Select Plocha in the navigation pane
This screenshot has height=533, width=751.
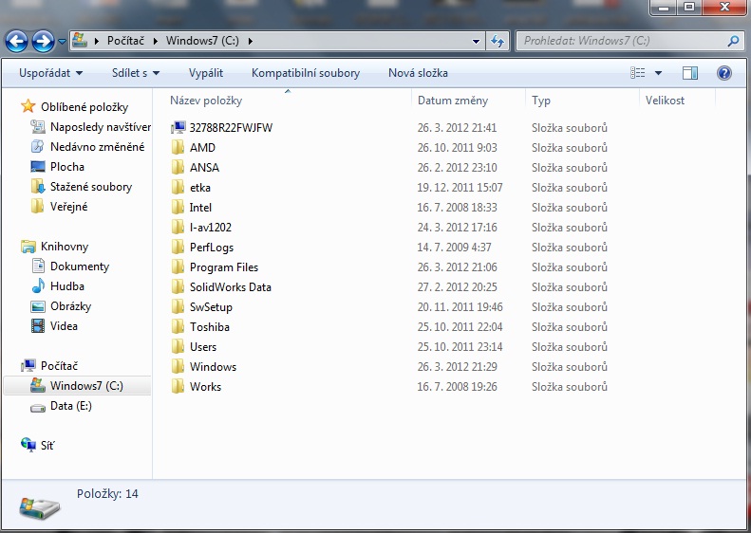pos(67,167)
